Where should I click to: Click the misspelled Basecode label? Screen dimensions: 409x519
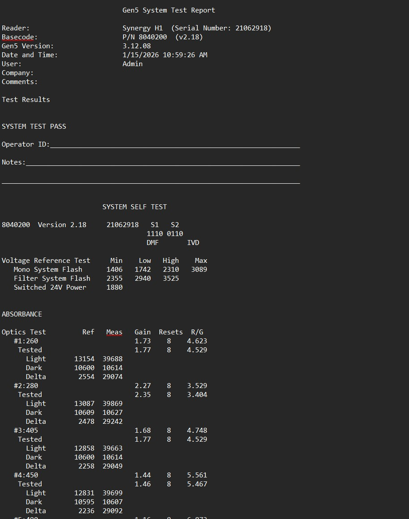[20, 37]
